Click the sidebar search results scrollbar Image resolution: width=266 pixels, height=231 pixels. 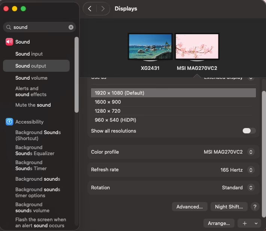[76, 75]
